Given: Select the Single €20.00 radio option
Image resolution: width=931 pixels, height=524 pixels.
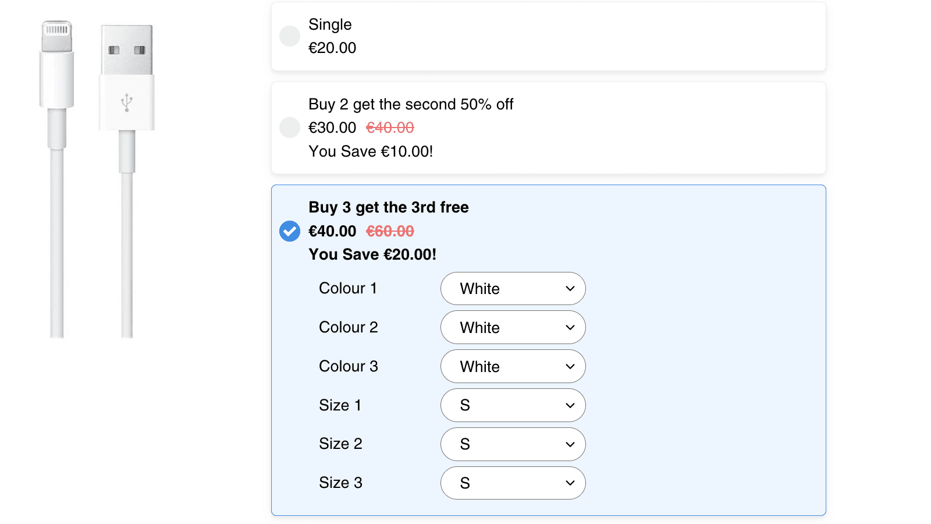Looking at the screenshot, I should 290,36.
